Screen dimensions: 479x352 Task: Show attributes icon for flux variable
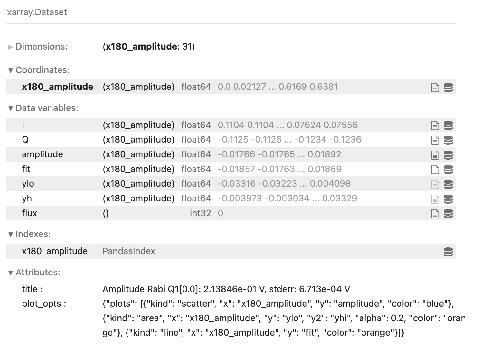(435, 214)
